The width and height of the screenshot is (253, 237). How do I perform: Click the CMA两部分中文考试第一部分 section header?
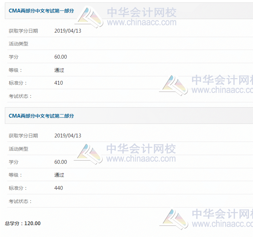click(41, 11)
